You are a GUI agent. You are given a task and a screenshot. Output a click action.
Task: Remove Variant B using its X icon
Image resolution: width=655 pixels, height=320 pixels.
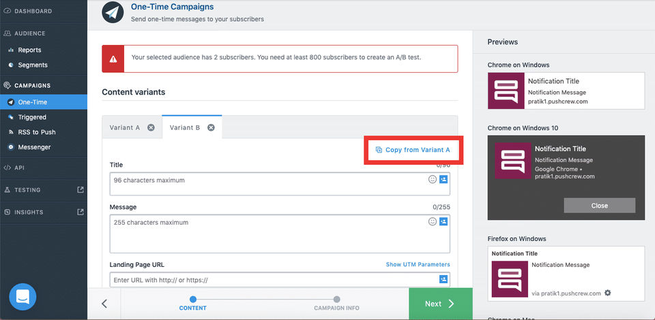[211, 127]
